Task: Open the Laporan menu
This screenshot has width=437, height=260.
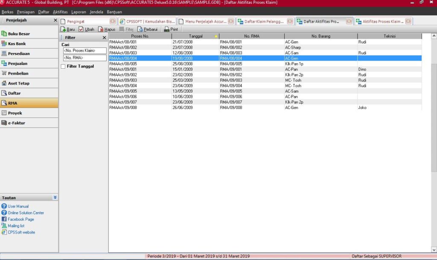Action: [x=78, y=12]
